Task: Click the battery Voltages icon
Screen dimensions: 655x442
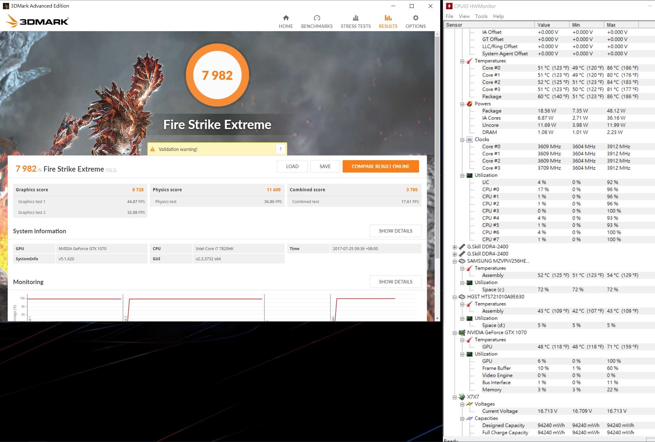Action: [469, 404]
